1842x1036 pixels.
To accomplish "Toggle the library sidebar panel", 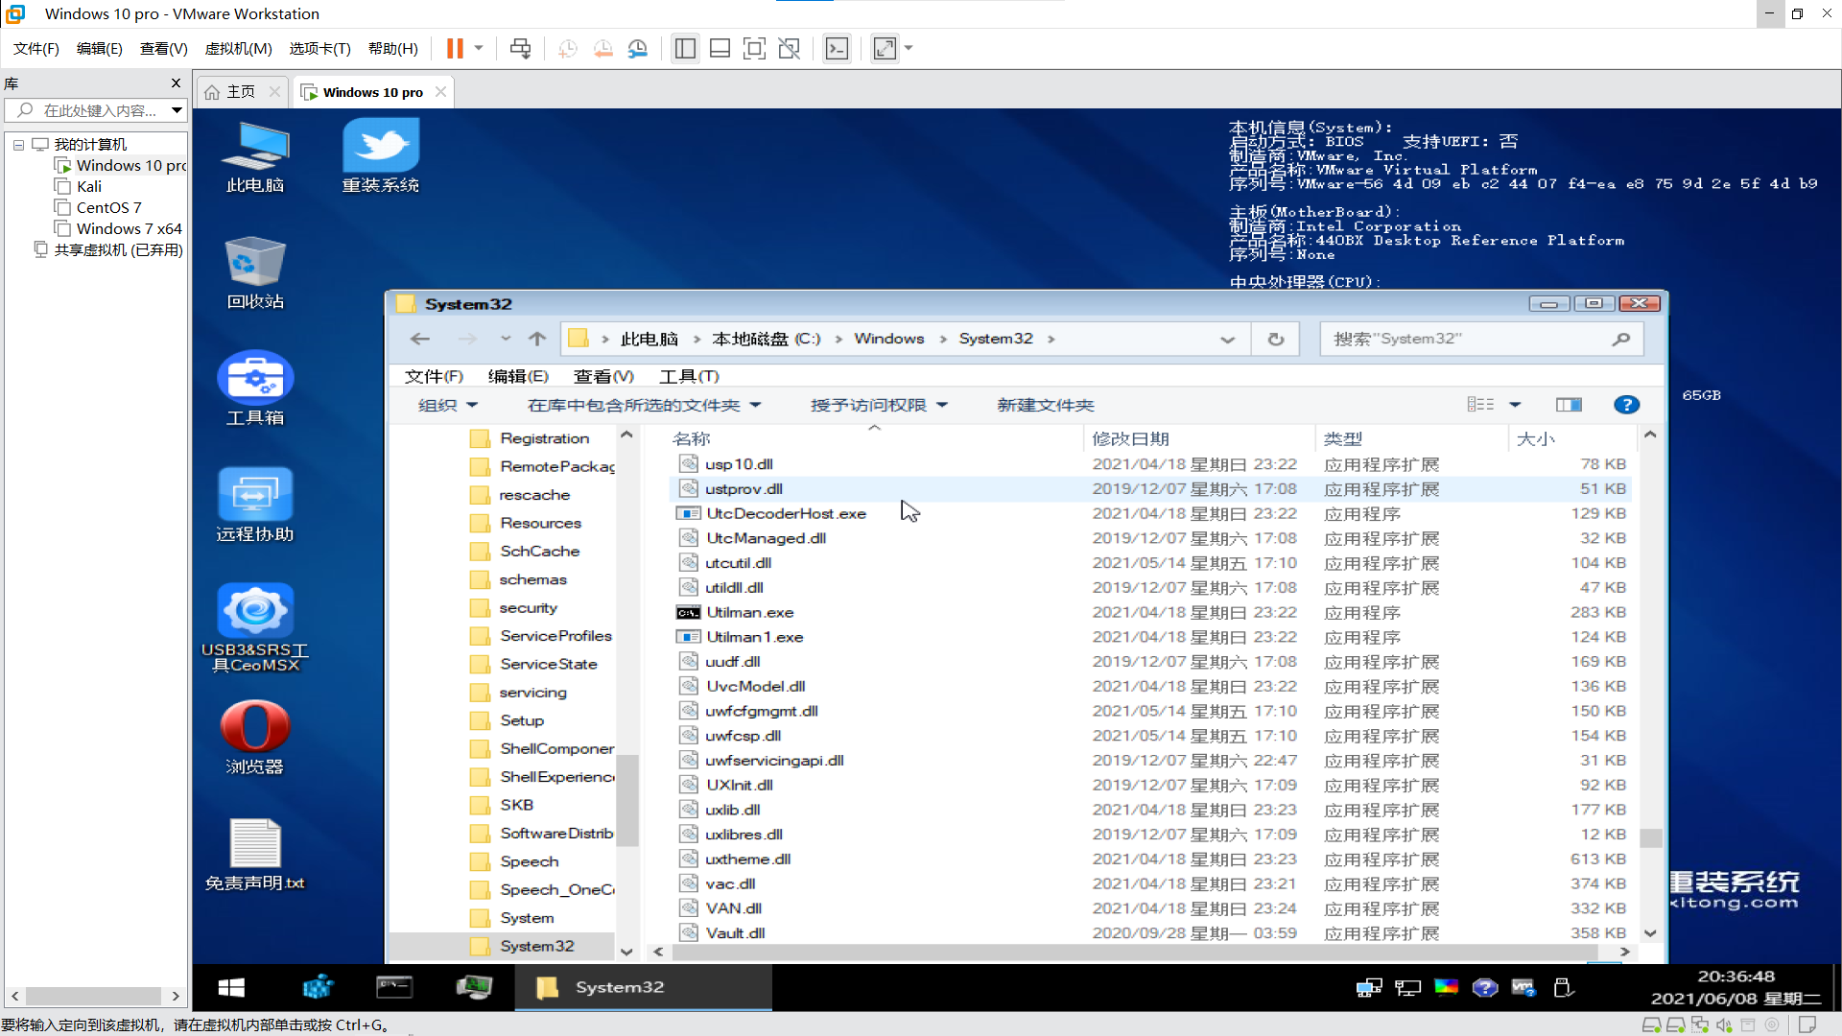I will 685,48.
